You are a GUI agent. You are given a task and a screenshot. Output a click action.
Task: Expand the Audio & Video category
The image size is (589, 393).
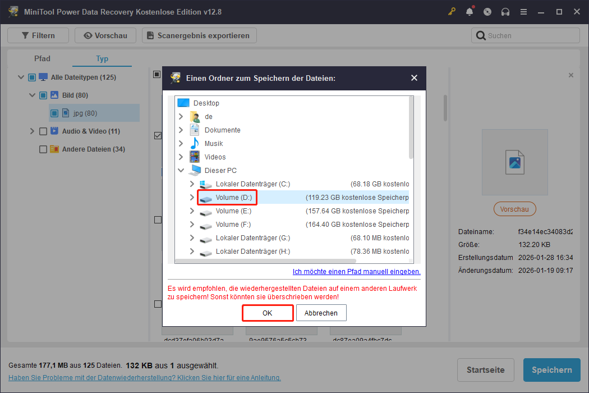[32, 131]
